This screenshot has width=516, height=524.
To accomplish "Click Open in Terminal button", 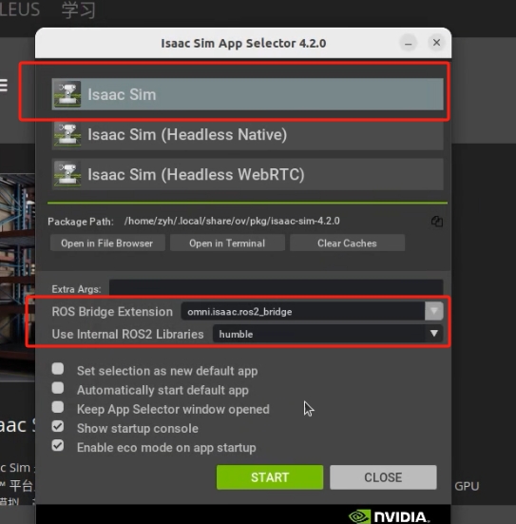I will pos(227,243).
